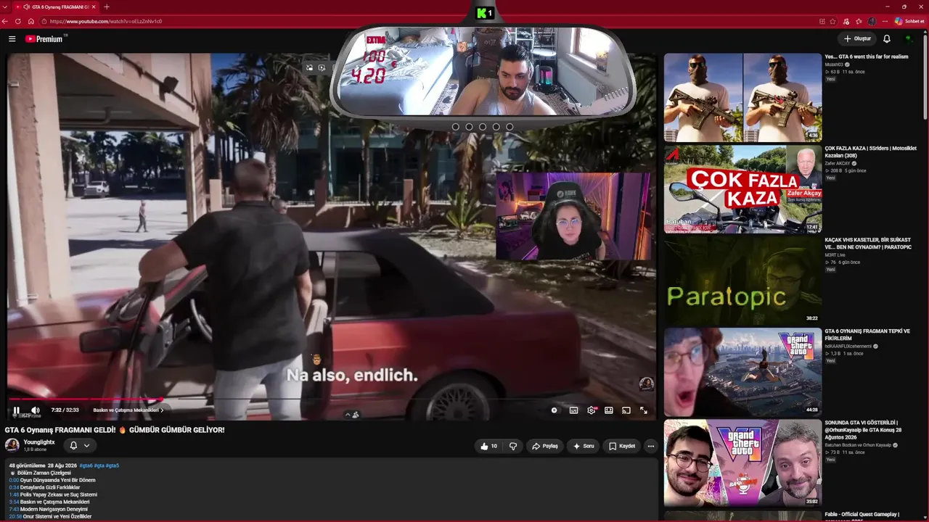Enter fullscreen video mode

(644, 410)
